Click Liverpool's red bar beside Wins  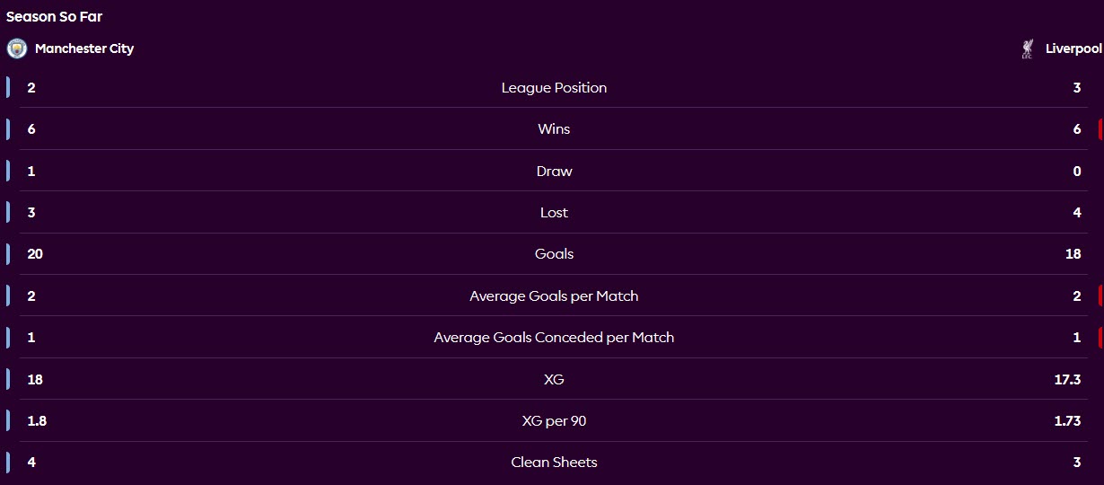[1100, 129]
